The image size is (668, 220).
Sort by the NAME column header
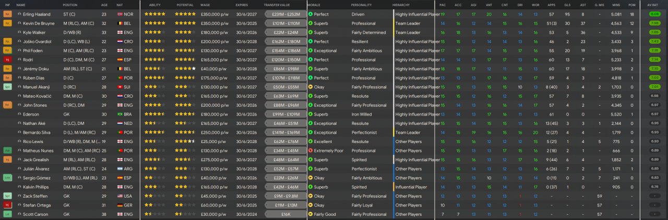click(21, 5)
